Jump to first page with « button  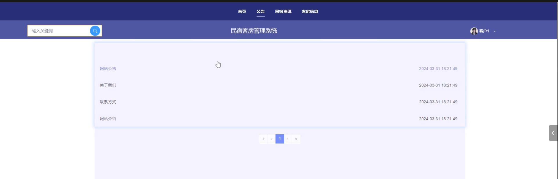[x=263, y=139]
